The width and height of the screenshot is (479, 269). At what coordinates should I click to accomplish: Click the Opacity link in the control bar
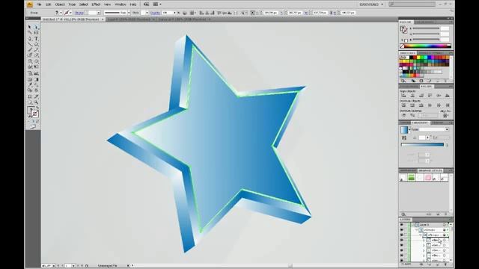coord(155,13)
